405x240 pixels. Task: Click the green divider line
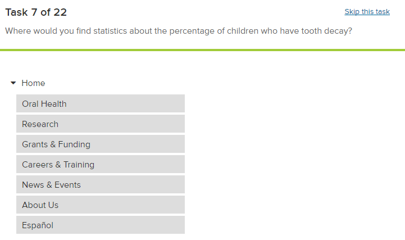(202, 50)
